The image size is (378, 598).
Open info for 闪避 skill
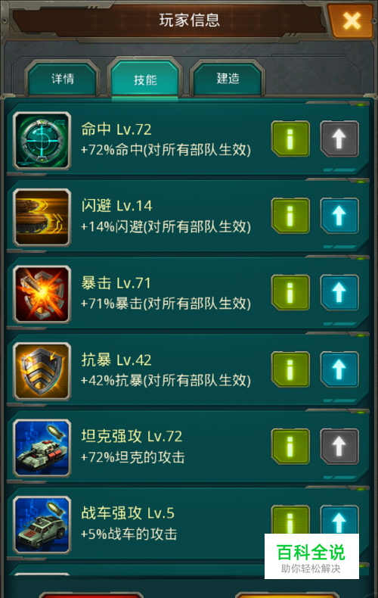pos(290,216)
